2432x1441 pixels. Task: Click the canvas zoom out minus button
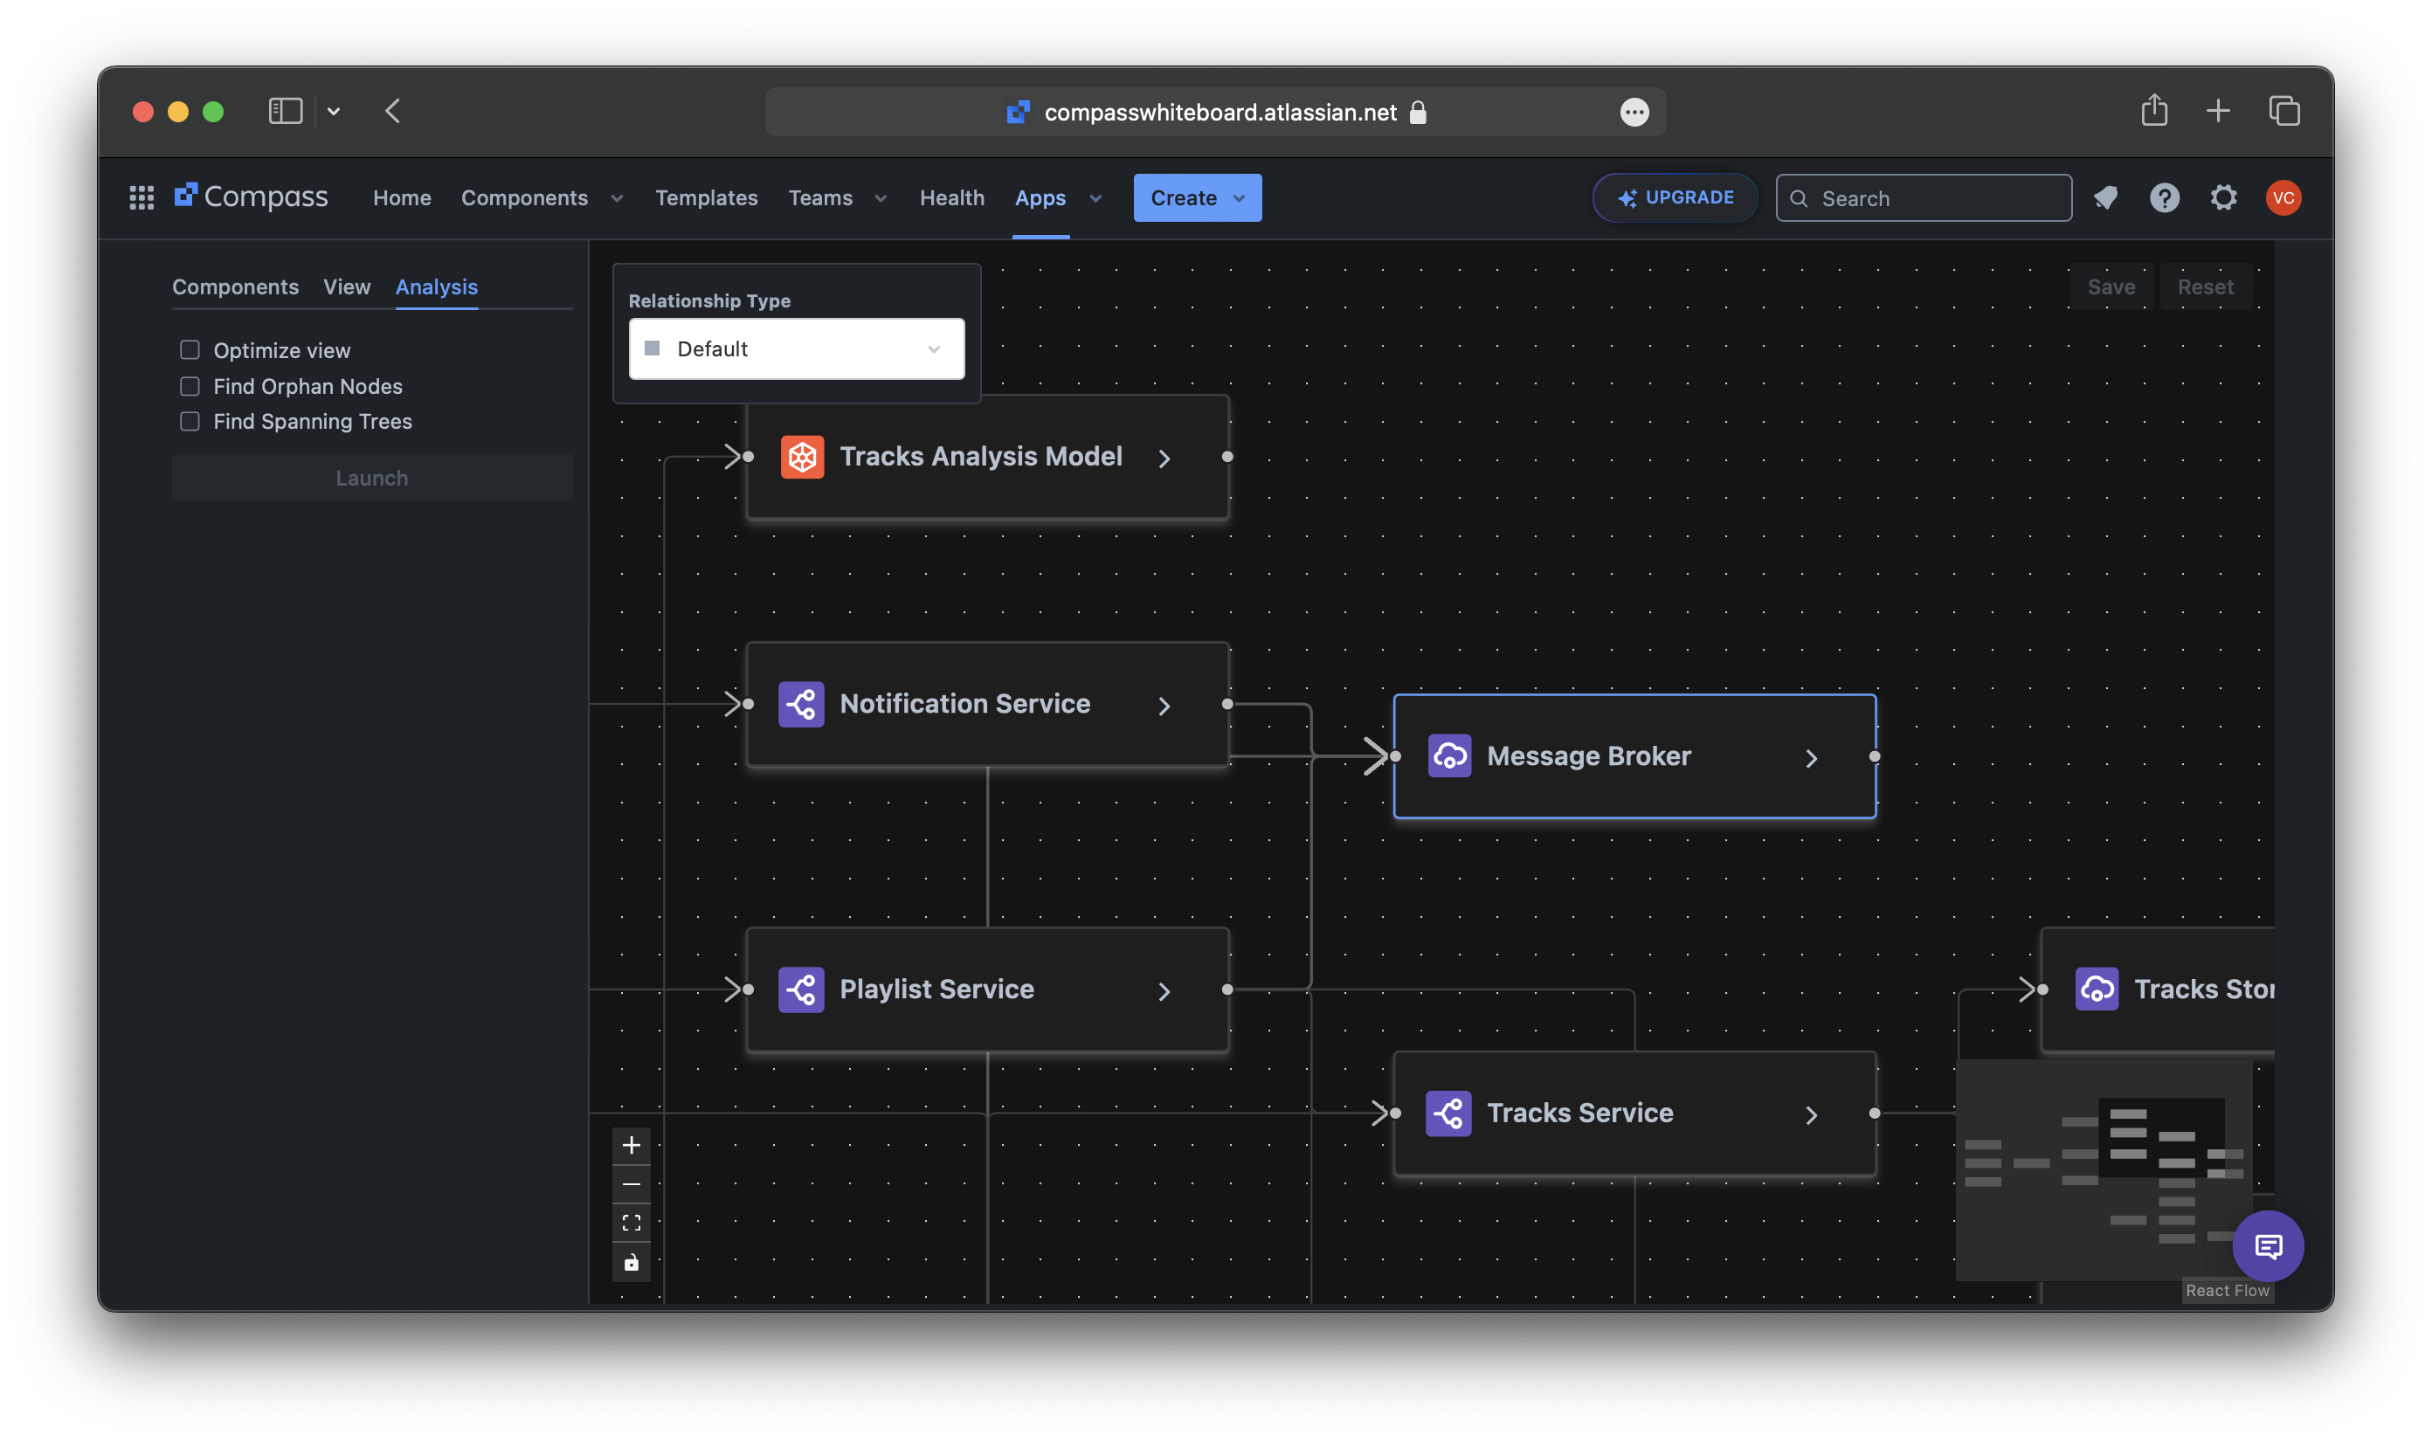pos(632,1184)
